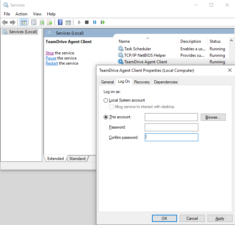Switch to the Log On tab

(x=124, y=82)
